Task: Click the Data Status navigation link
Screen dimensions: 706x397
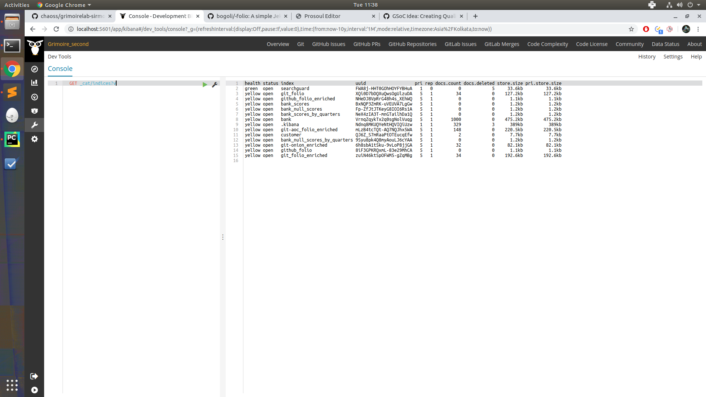Action: [666, 44]
